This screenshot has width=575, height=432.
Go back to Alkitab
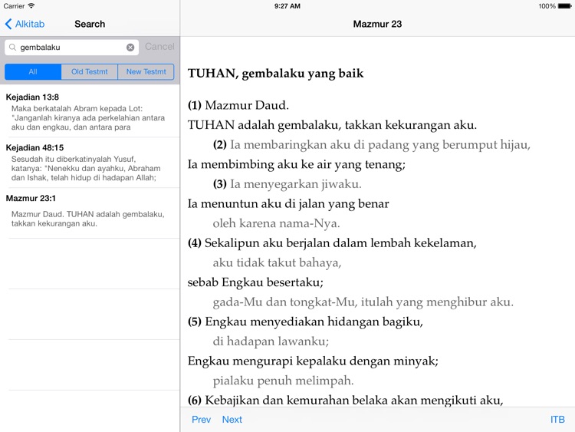tap(25, 24)
